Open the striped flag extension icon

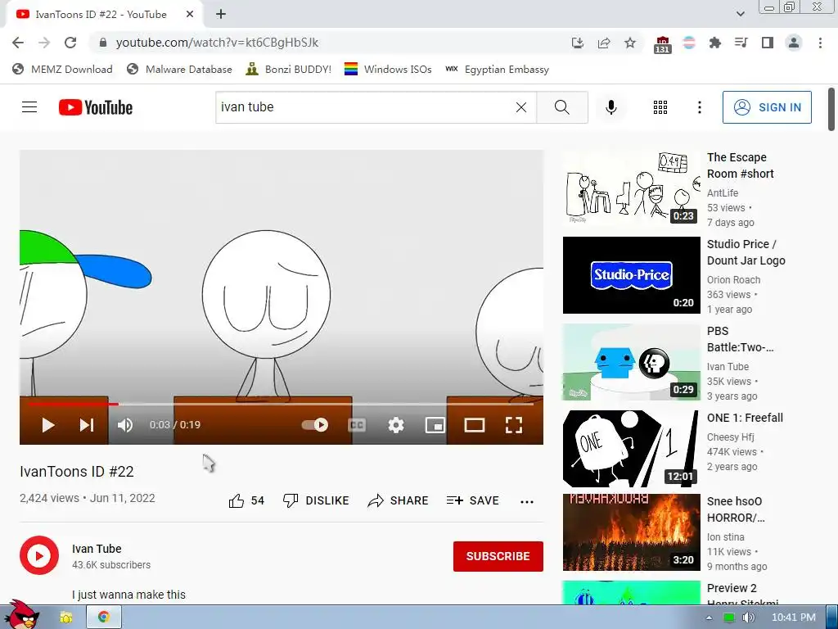[x=689, y=43]
